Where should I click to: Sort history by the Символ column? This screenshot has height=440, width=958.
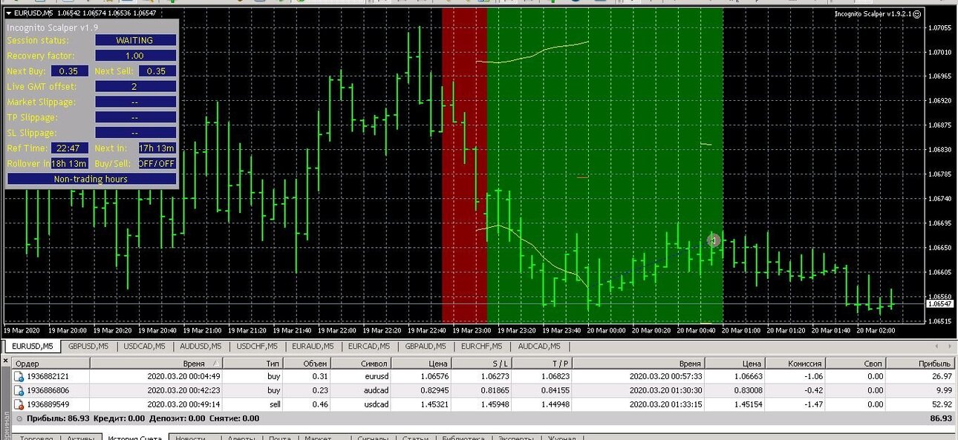tap(360, 364)
